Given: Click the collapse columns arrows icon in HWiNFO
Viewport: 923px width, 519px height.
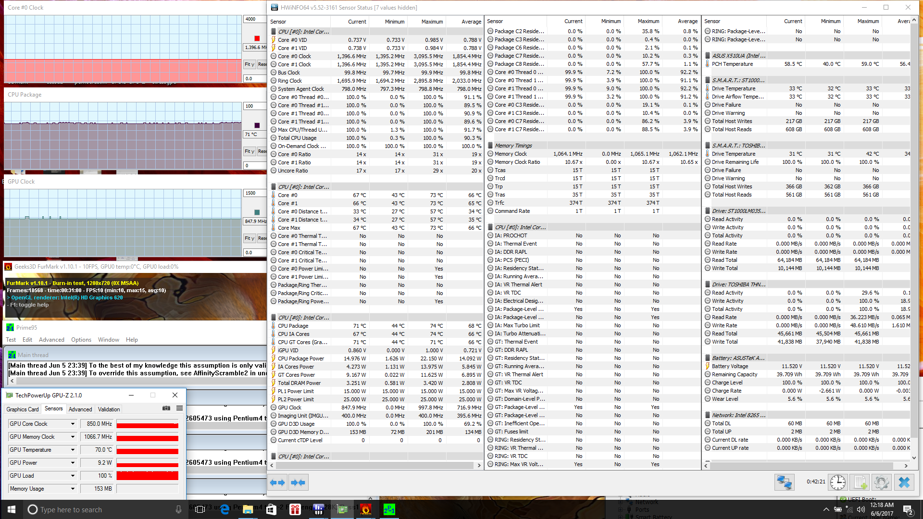Looking at the screenshot, I should [x=298, y=482].
